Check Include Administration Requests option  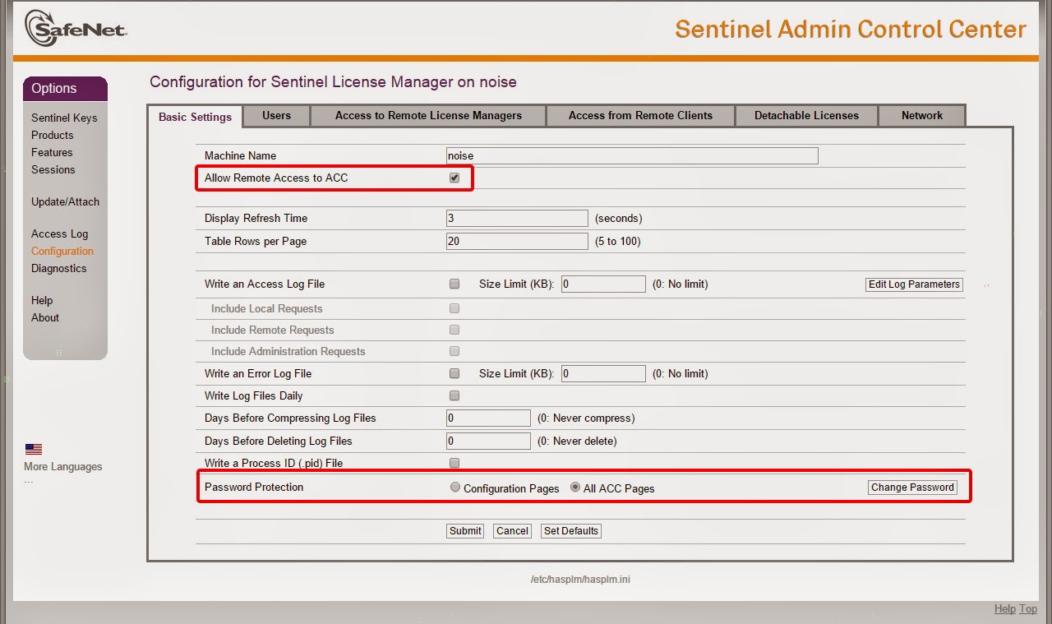454,352
